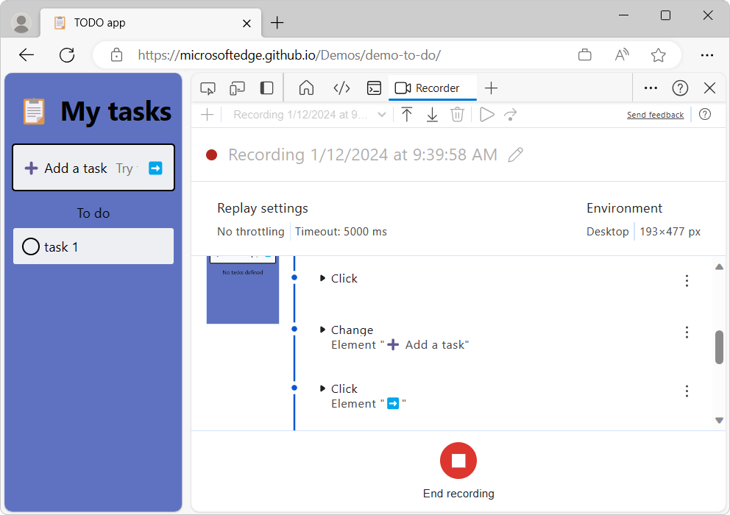
Task: Replay the recording with the play icon
Action: pyautogui.click(x=485, y=114)
